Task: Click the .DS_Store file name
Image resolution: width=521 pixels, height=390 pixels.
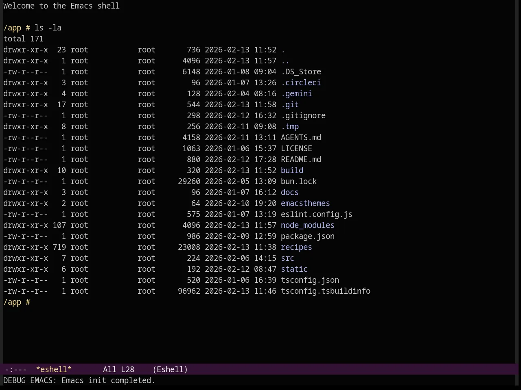Action: (x=301, y=72)
